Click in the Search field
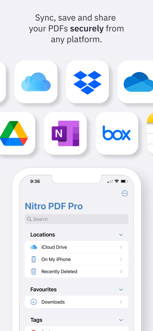Viewport: 153px width, 331px height. pos(76,219)
